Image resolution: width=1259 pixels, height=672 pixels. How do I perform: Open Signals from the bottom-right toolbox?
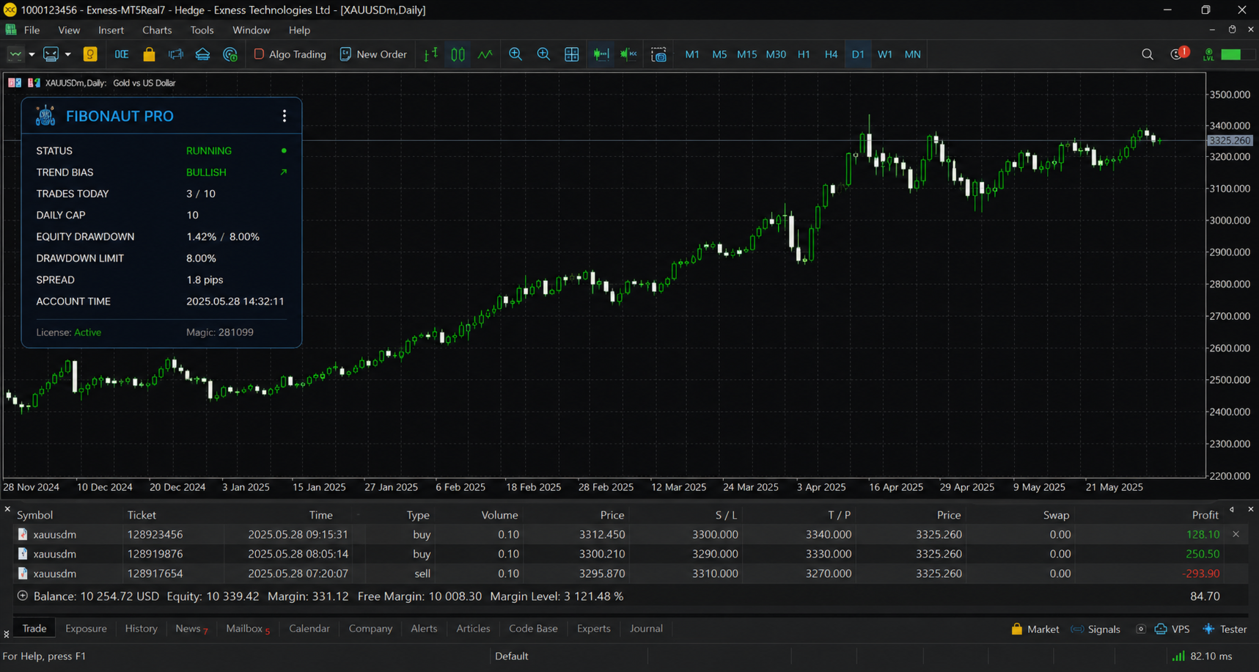(1095, 629)
